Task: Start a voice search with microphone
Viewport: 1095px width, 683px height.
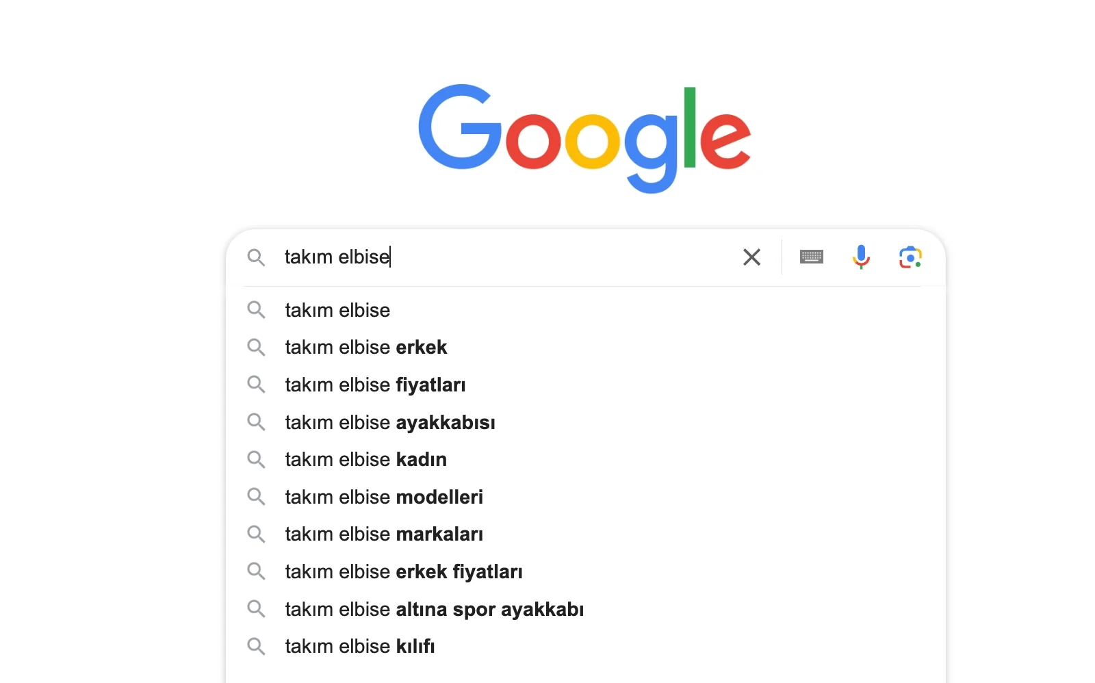Action: [x=861, y=257]
